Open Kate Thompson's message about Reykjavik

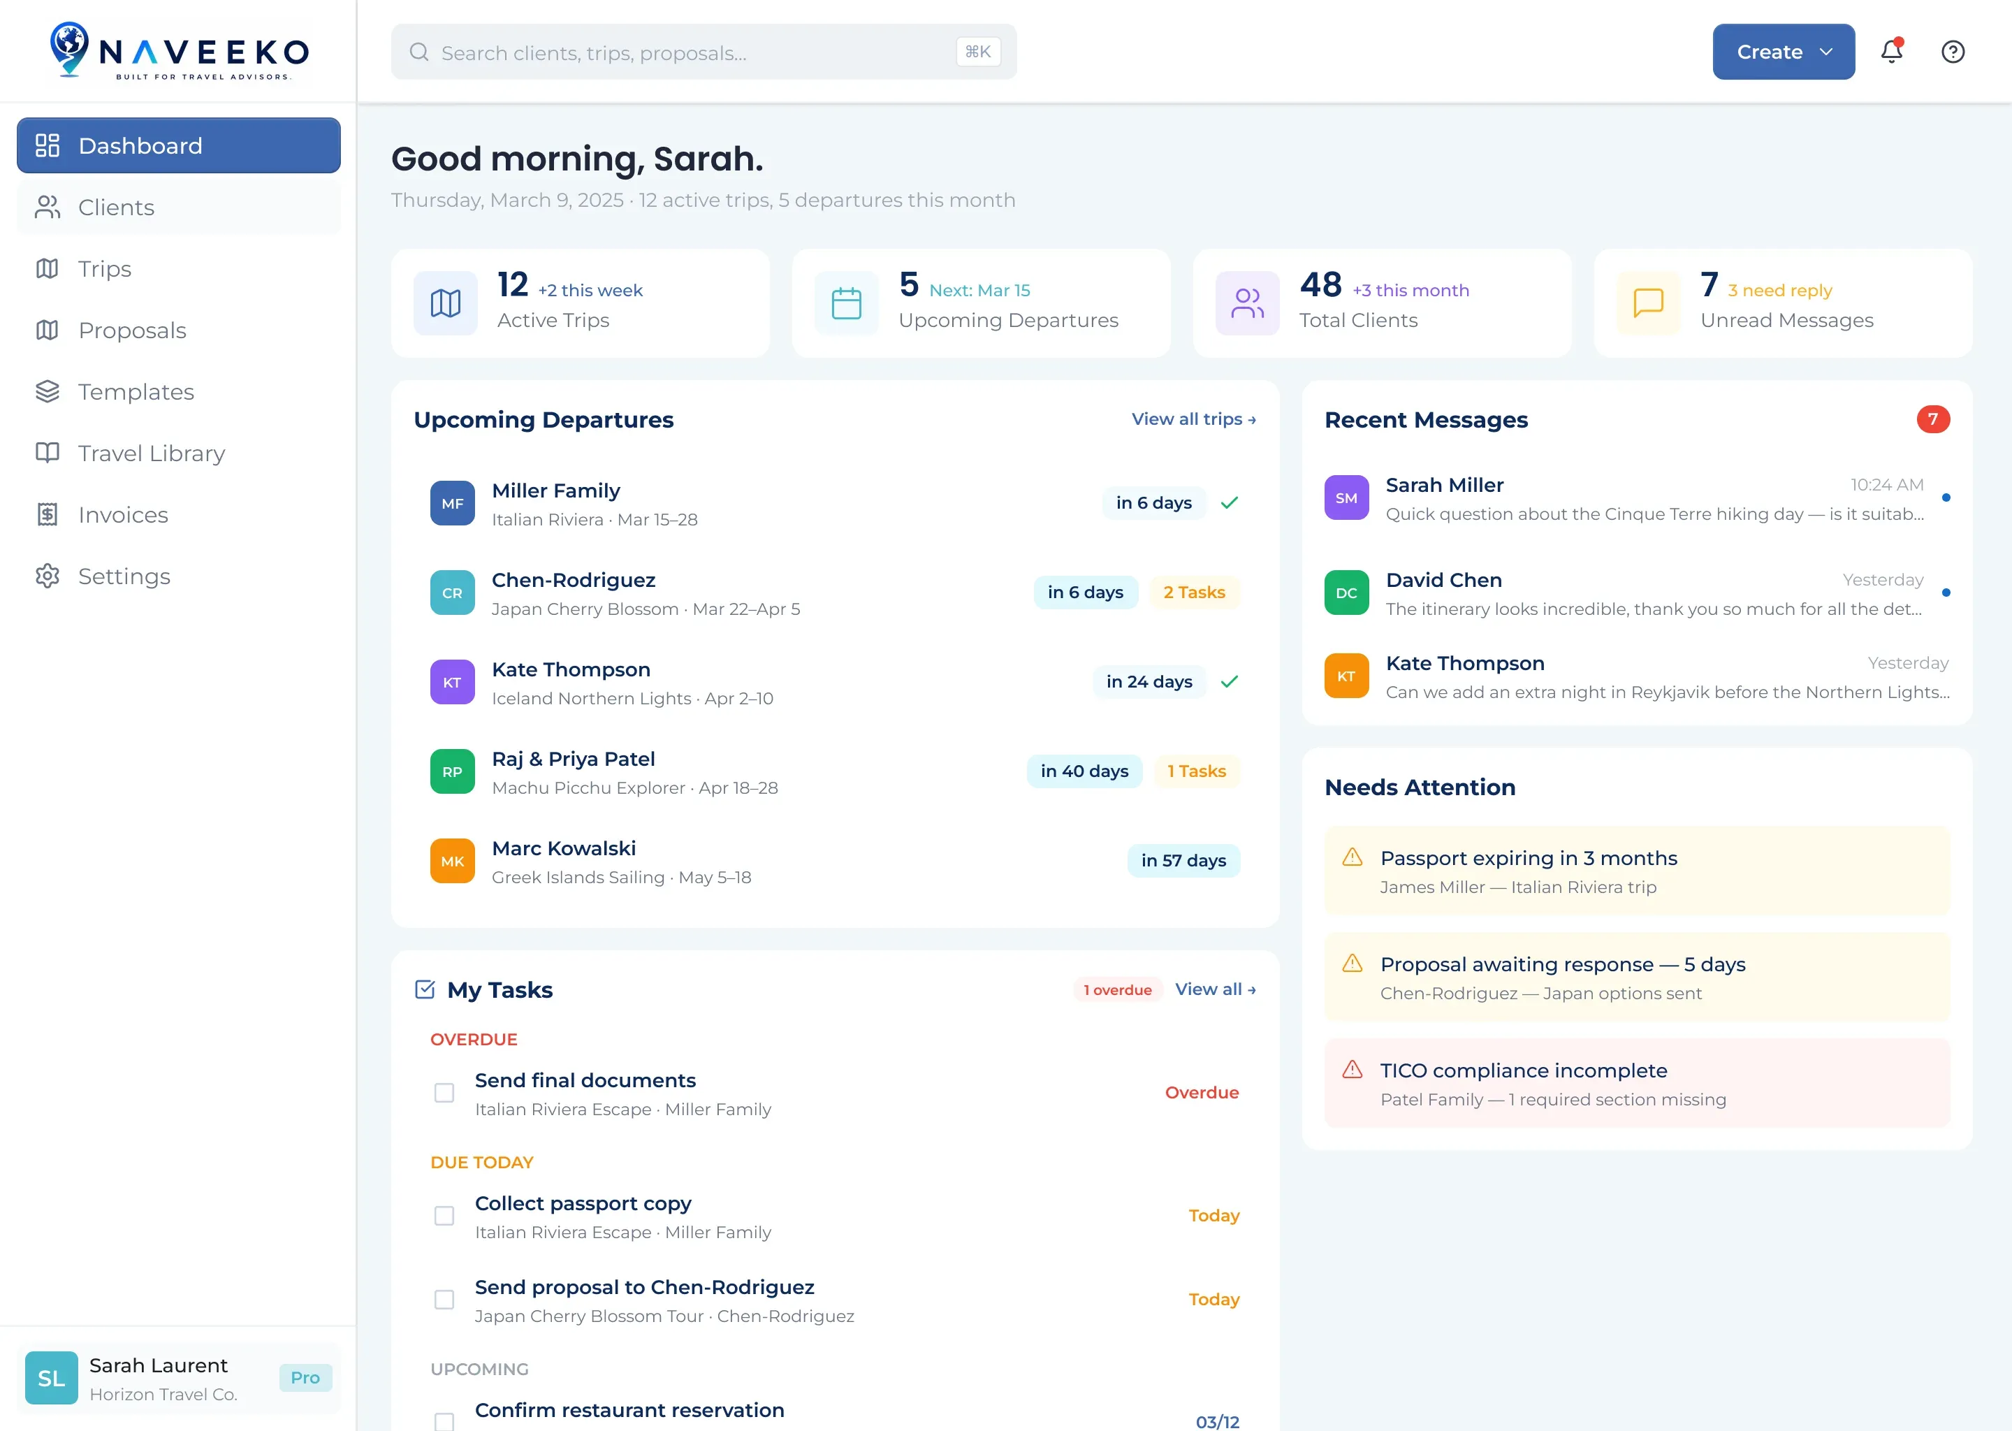1637,677
